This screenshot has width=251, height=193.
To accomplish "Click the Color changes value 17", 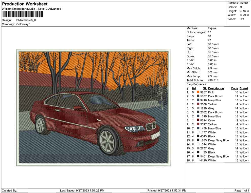I will tap(209, 32).
